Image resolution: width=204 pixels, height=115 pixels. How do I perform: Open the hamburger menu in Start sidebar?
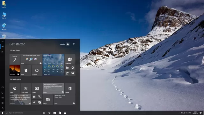coord(3,42)
